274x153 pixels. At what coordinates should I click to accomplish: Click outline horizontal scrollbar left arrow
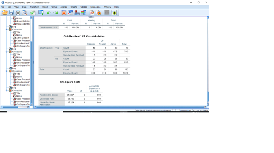[x=2, y=107]
